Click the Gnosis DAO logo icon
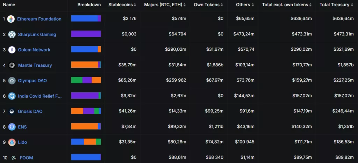This screenshot has width=358, height=163. coord(12,112)
